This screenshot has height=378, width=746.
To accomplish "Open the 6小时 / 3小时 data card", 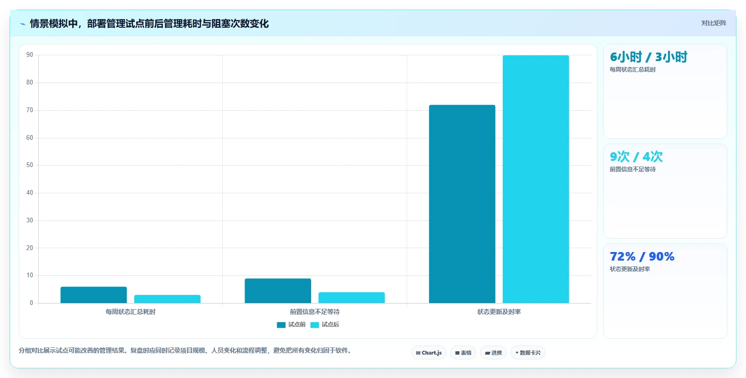I will pyautogui.click(x=665, y=91).
